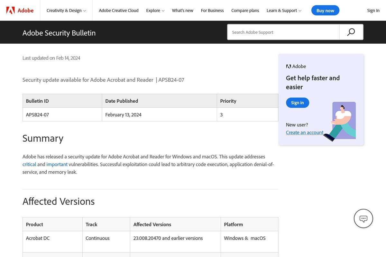Click the Windows & macOS platform cell
Image resolution: width=386 pixels, height=257 pixels.
(x=249, y=242)
